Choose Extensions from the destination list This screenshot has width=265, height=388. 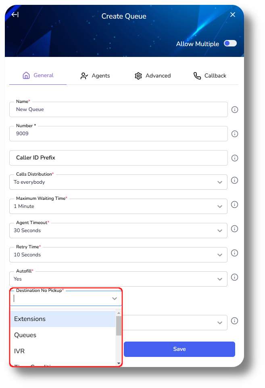click(63, 319)
